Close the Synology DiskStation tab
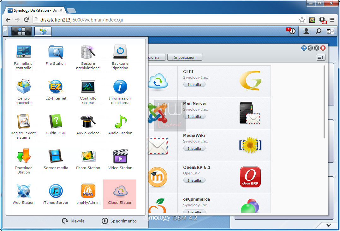Screen dimensions: 340x231 pyautogui.click(x=61, y=10)
